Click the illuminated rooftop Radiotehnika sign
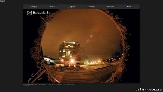 (70, 43)
